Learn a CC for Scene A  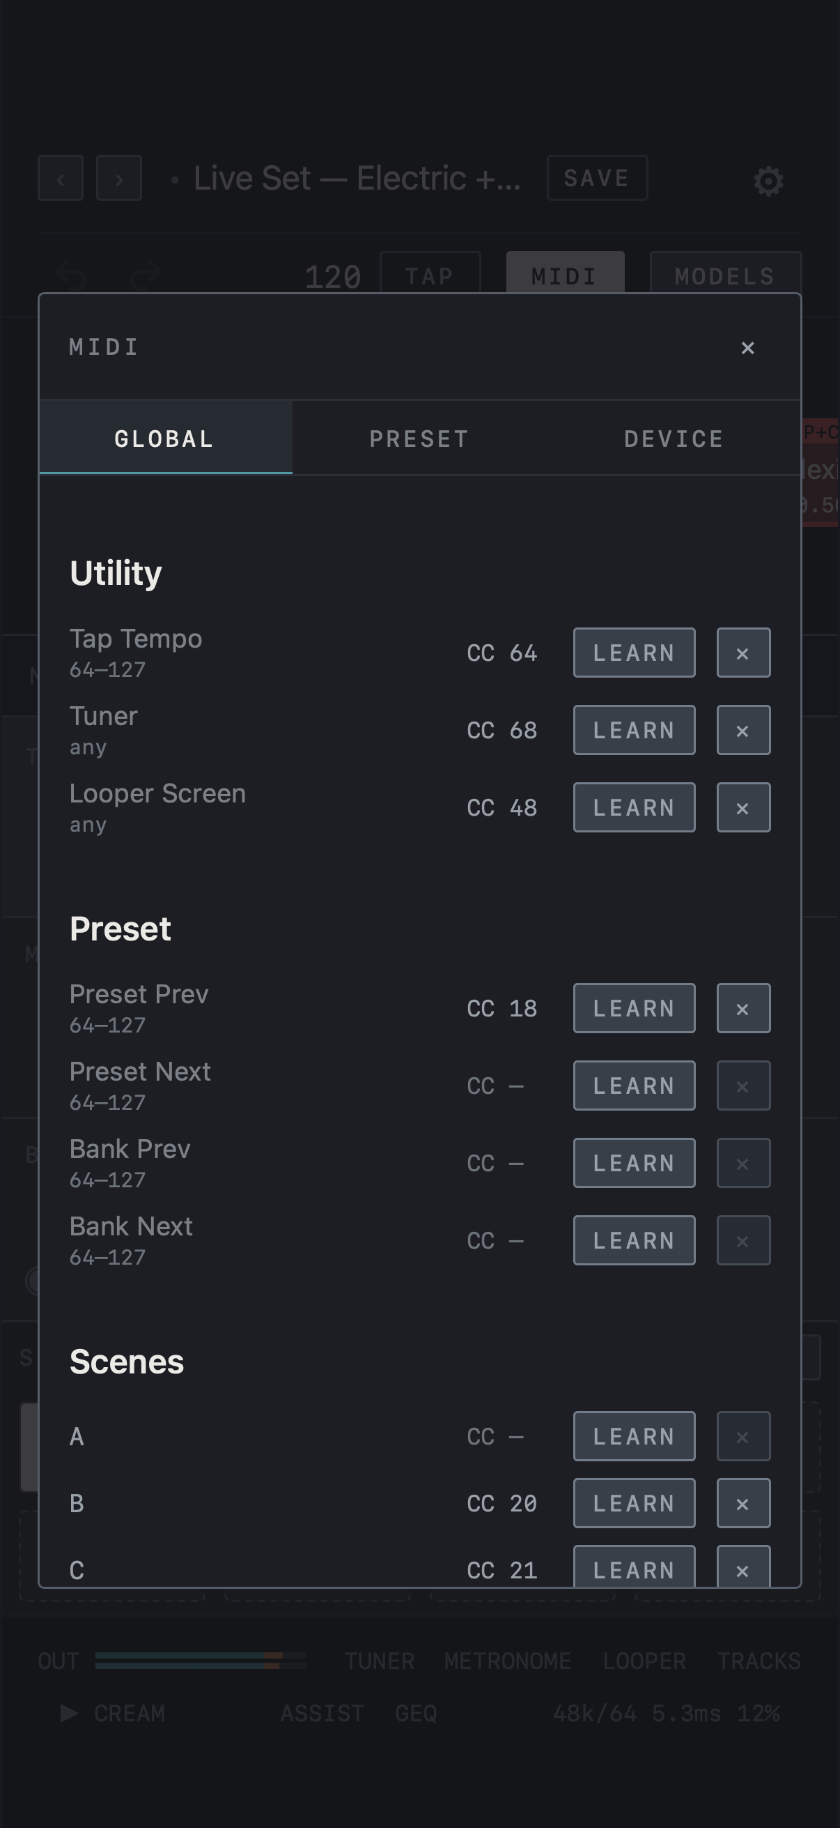point(634,1436)
